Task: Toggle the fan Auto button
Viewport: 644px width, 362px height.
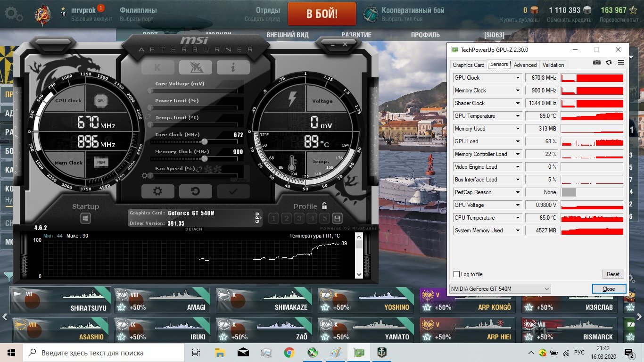Action: click(x=241, y=180)
